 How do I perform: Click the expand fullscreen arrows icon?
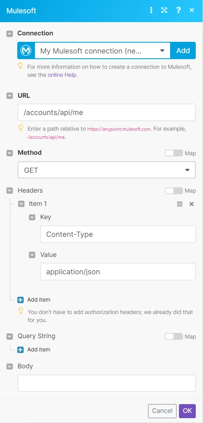[x=164, y=10]
